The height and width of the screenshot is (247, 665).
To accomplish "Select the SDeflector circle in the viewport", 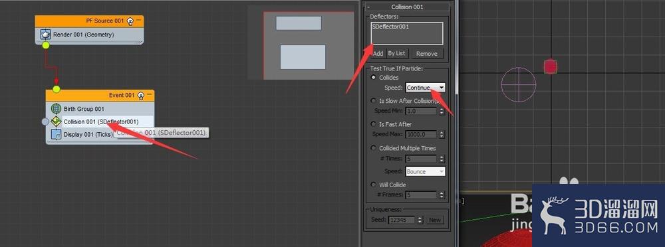I will (518, 84).
